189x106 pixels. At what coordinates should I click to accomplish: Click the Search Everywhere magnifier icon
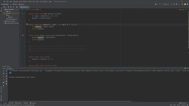click(183, 4)
